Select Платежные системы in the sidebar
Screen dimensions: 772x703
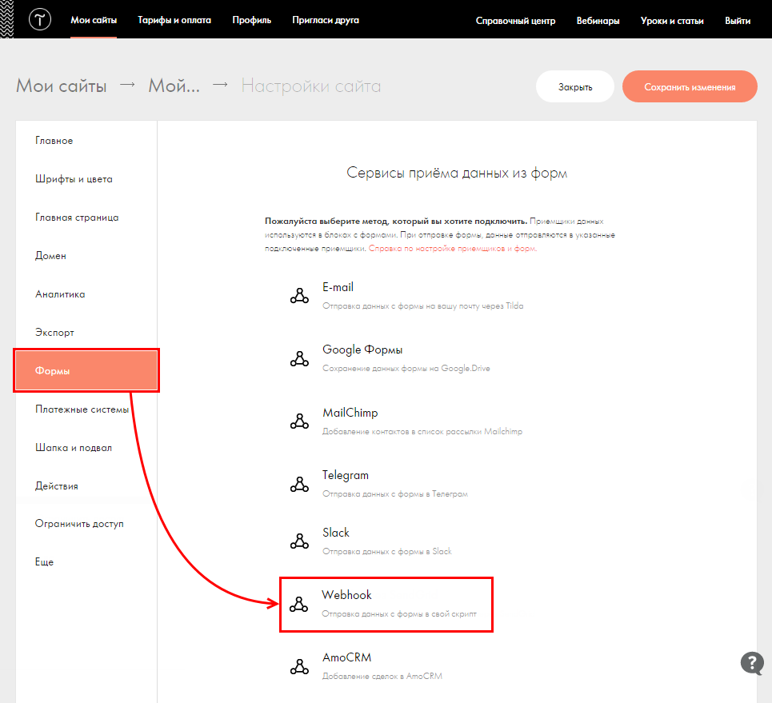click(x=82, y=409)
